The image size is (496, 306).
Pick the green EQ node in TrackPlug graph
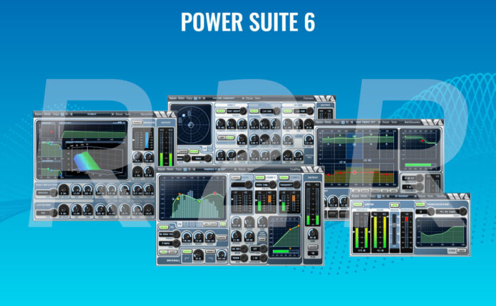[200, 201]
